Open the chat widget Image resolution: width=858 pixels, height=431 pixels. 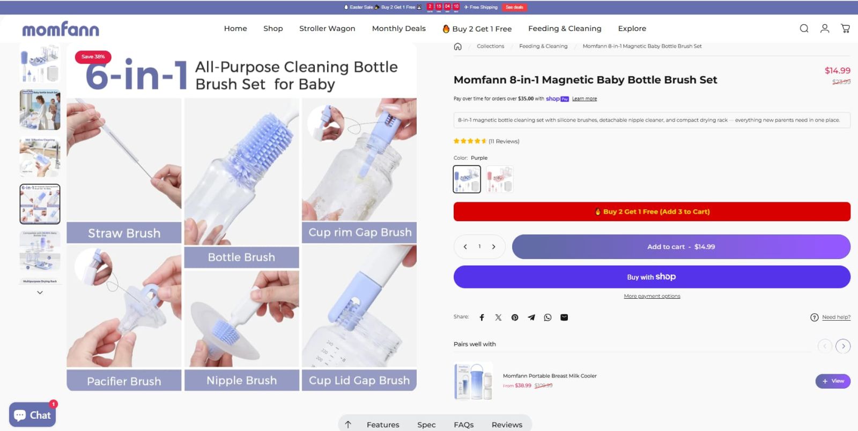[32, 414]
